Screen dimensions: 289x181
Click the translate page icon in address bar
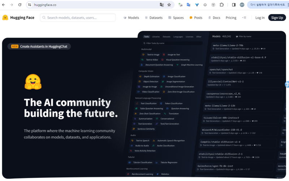[162, 5]
